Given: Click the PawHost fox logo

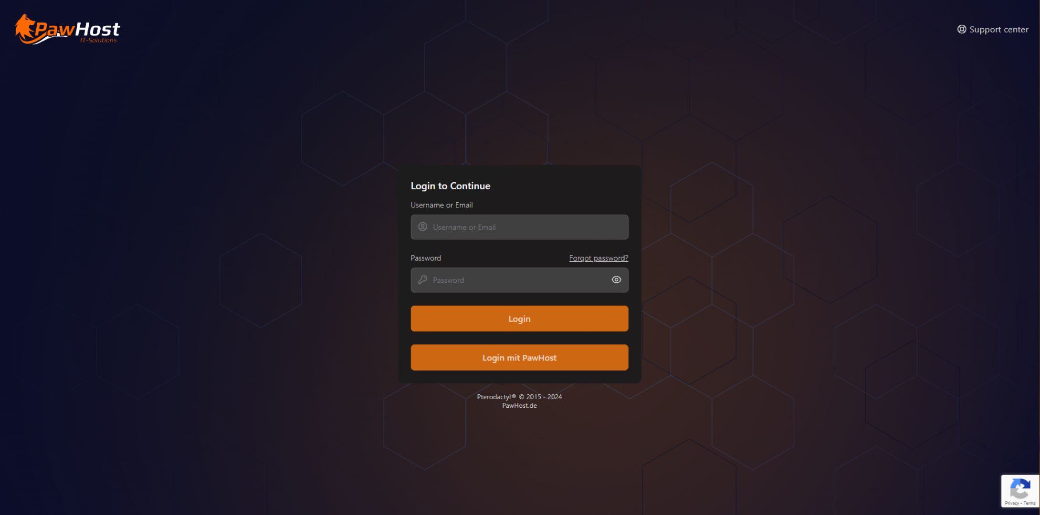Looking at the screenshot, I should pos(26,28).
